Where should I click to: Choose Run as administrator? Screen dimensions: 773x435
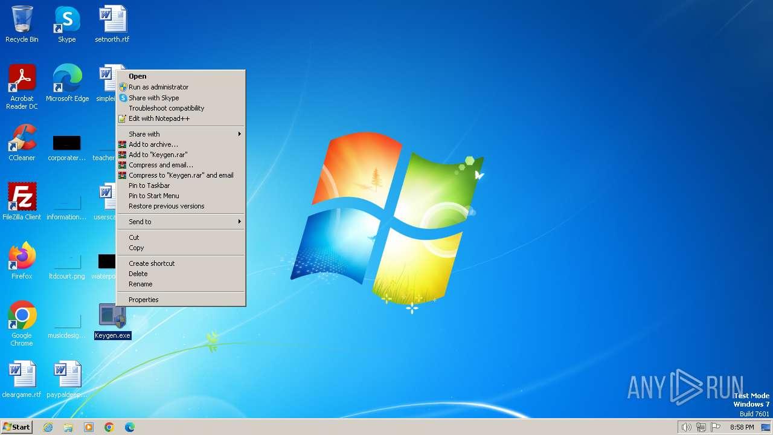point(181,87)
